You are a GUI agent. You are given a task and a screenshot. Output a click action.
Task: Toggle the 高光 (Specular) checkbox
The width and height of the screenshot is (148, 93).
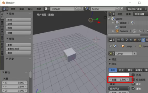(133, 84)
